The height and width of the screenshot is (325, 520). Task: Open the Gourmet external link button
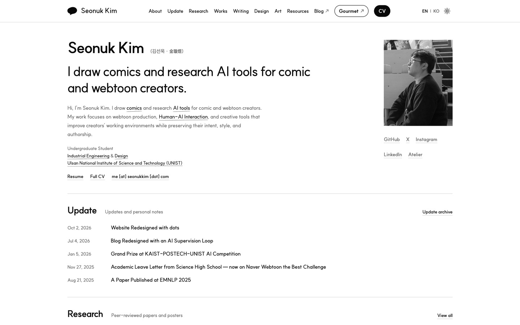tap(351, 11)
